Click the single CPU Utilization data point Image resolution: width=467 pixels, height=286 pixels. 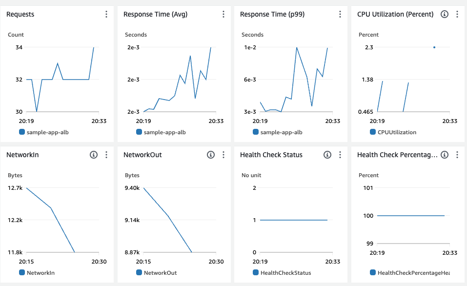coord(434,47)
